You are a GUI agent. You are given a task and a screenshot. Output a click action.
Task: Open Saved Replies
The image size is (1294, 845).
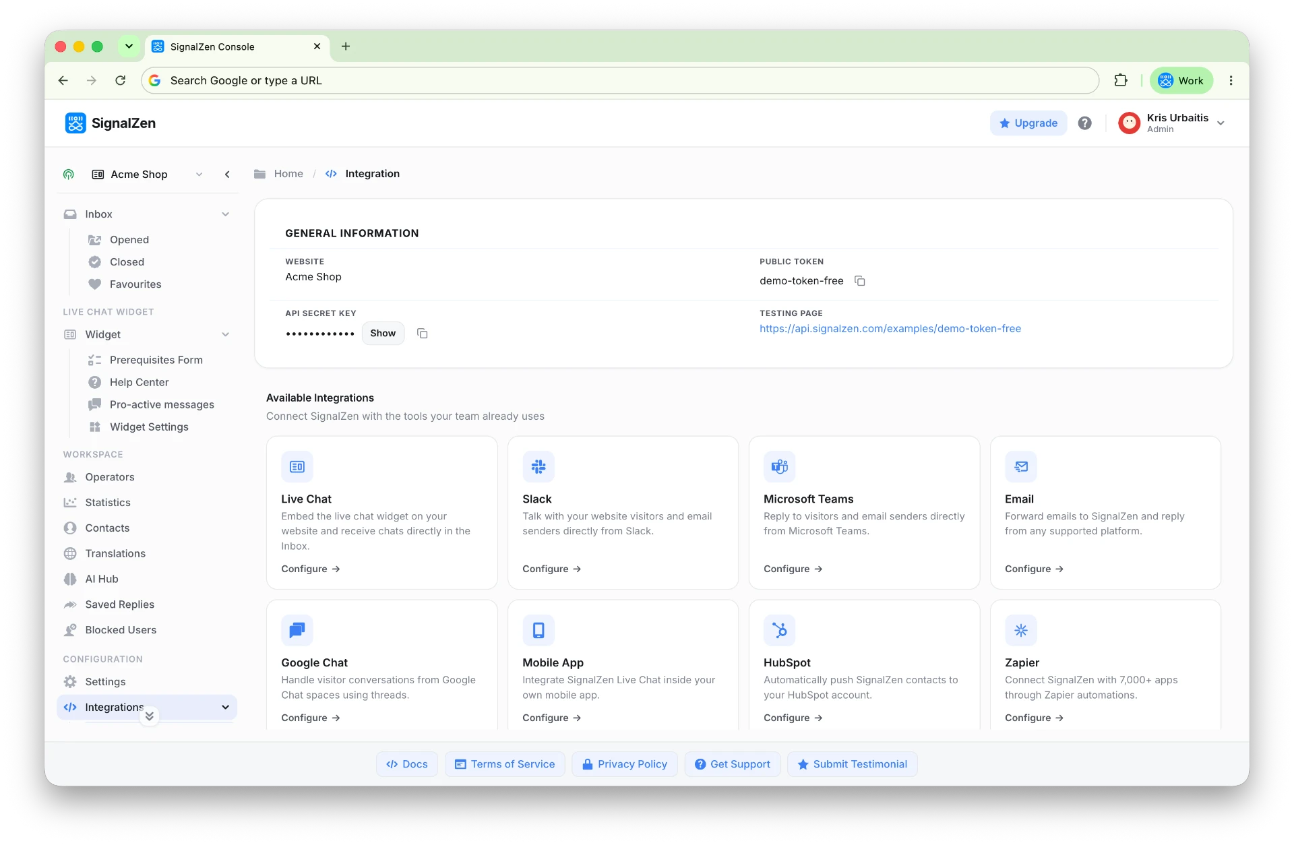(119, 604)
